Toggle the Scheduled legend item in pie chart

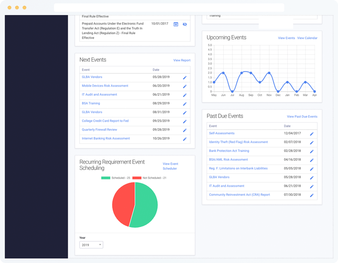[116, 178]
